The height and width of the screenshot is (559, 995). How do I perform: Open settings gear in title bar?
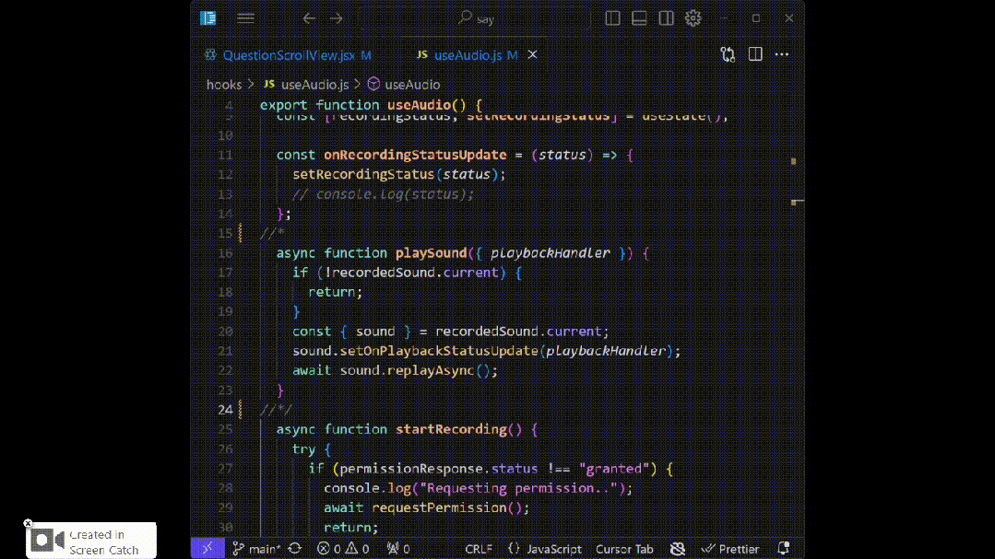pyautogui.click(x=693, y=18)
